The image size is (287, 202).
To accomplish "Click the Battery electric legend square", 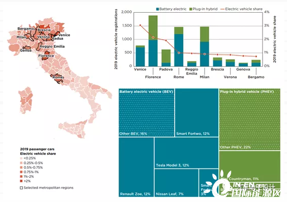I will (x=157, y=9).
